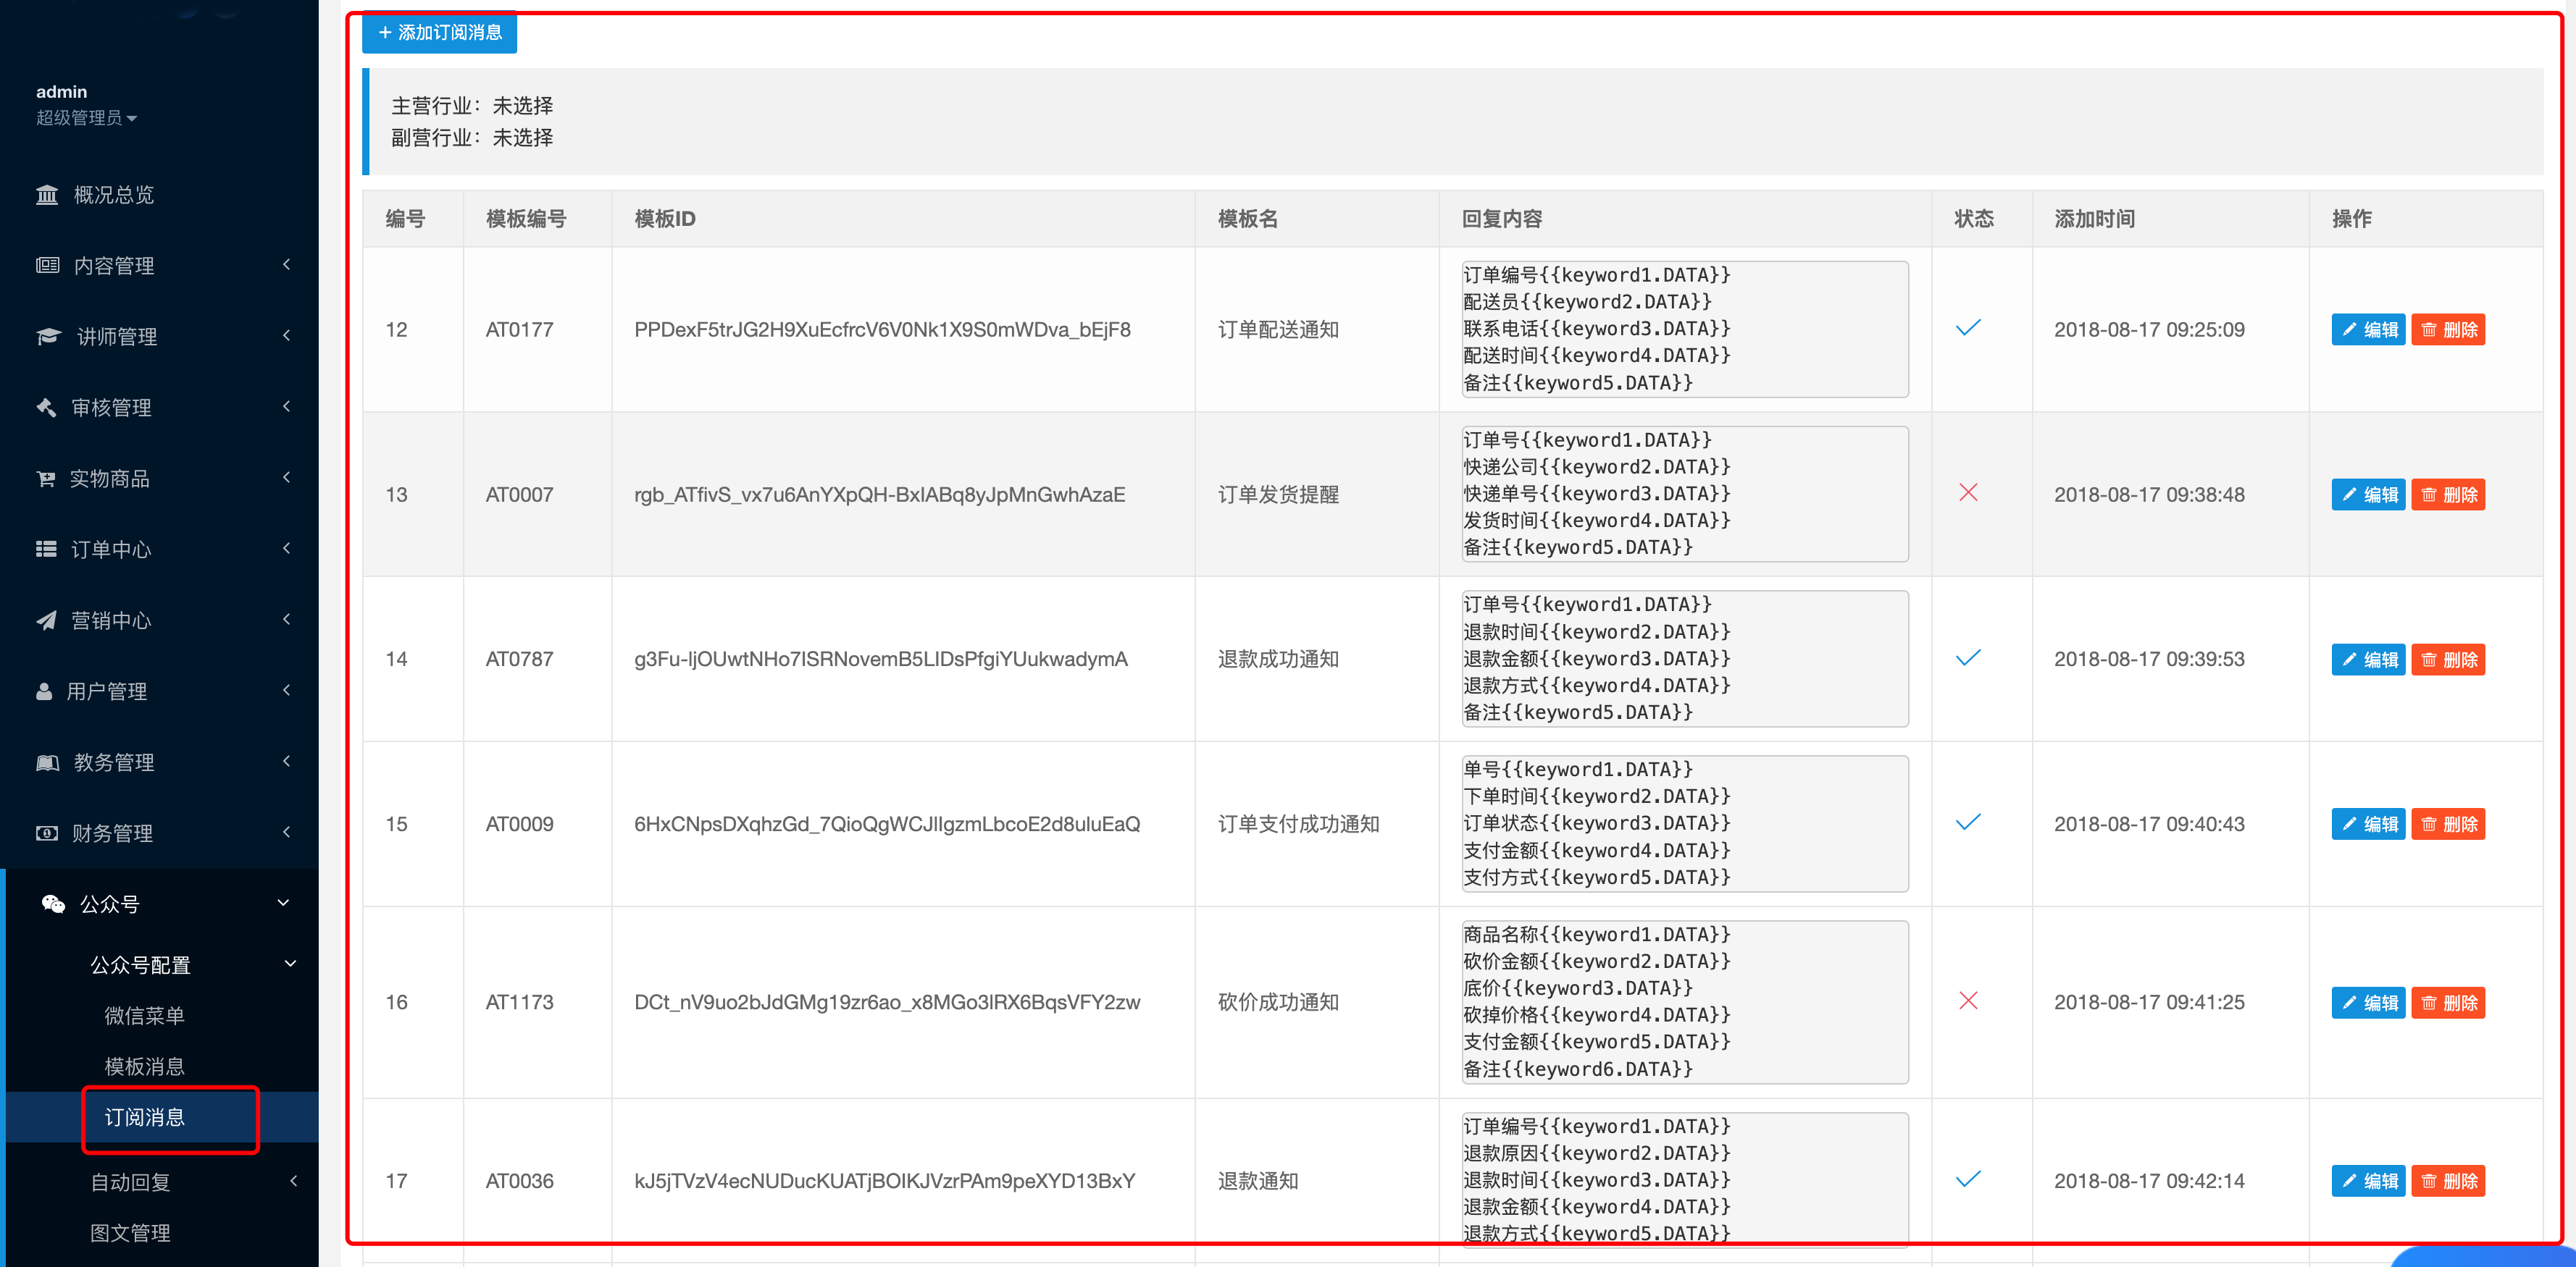This screenshot has width=2576, height=1267.
Task: Toggle status checkmark for 退款成功通知
Action: coord(1967,657)
